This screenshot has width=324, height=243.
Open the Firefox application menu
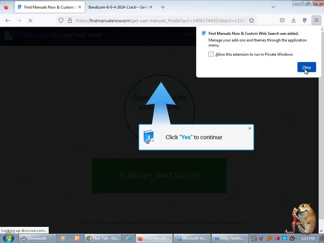[x=316, y=20]
